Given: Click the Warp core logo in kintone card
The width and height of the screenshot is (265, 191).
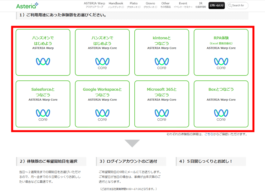Looking at the screenshot, I should click(162, 64).
